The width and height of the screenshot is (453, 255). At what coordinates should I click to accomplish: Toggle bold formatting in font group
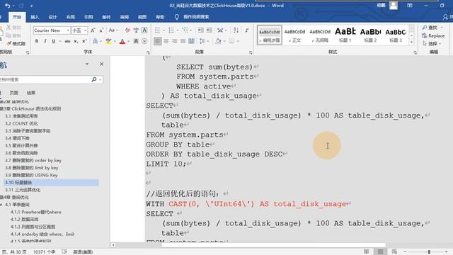pos(37,41)
